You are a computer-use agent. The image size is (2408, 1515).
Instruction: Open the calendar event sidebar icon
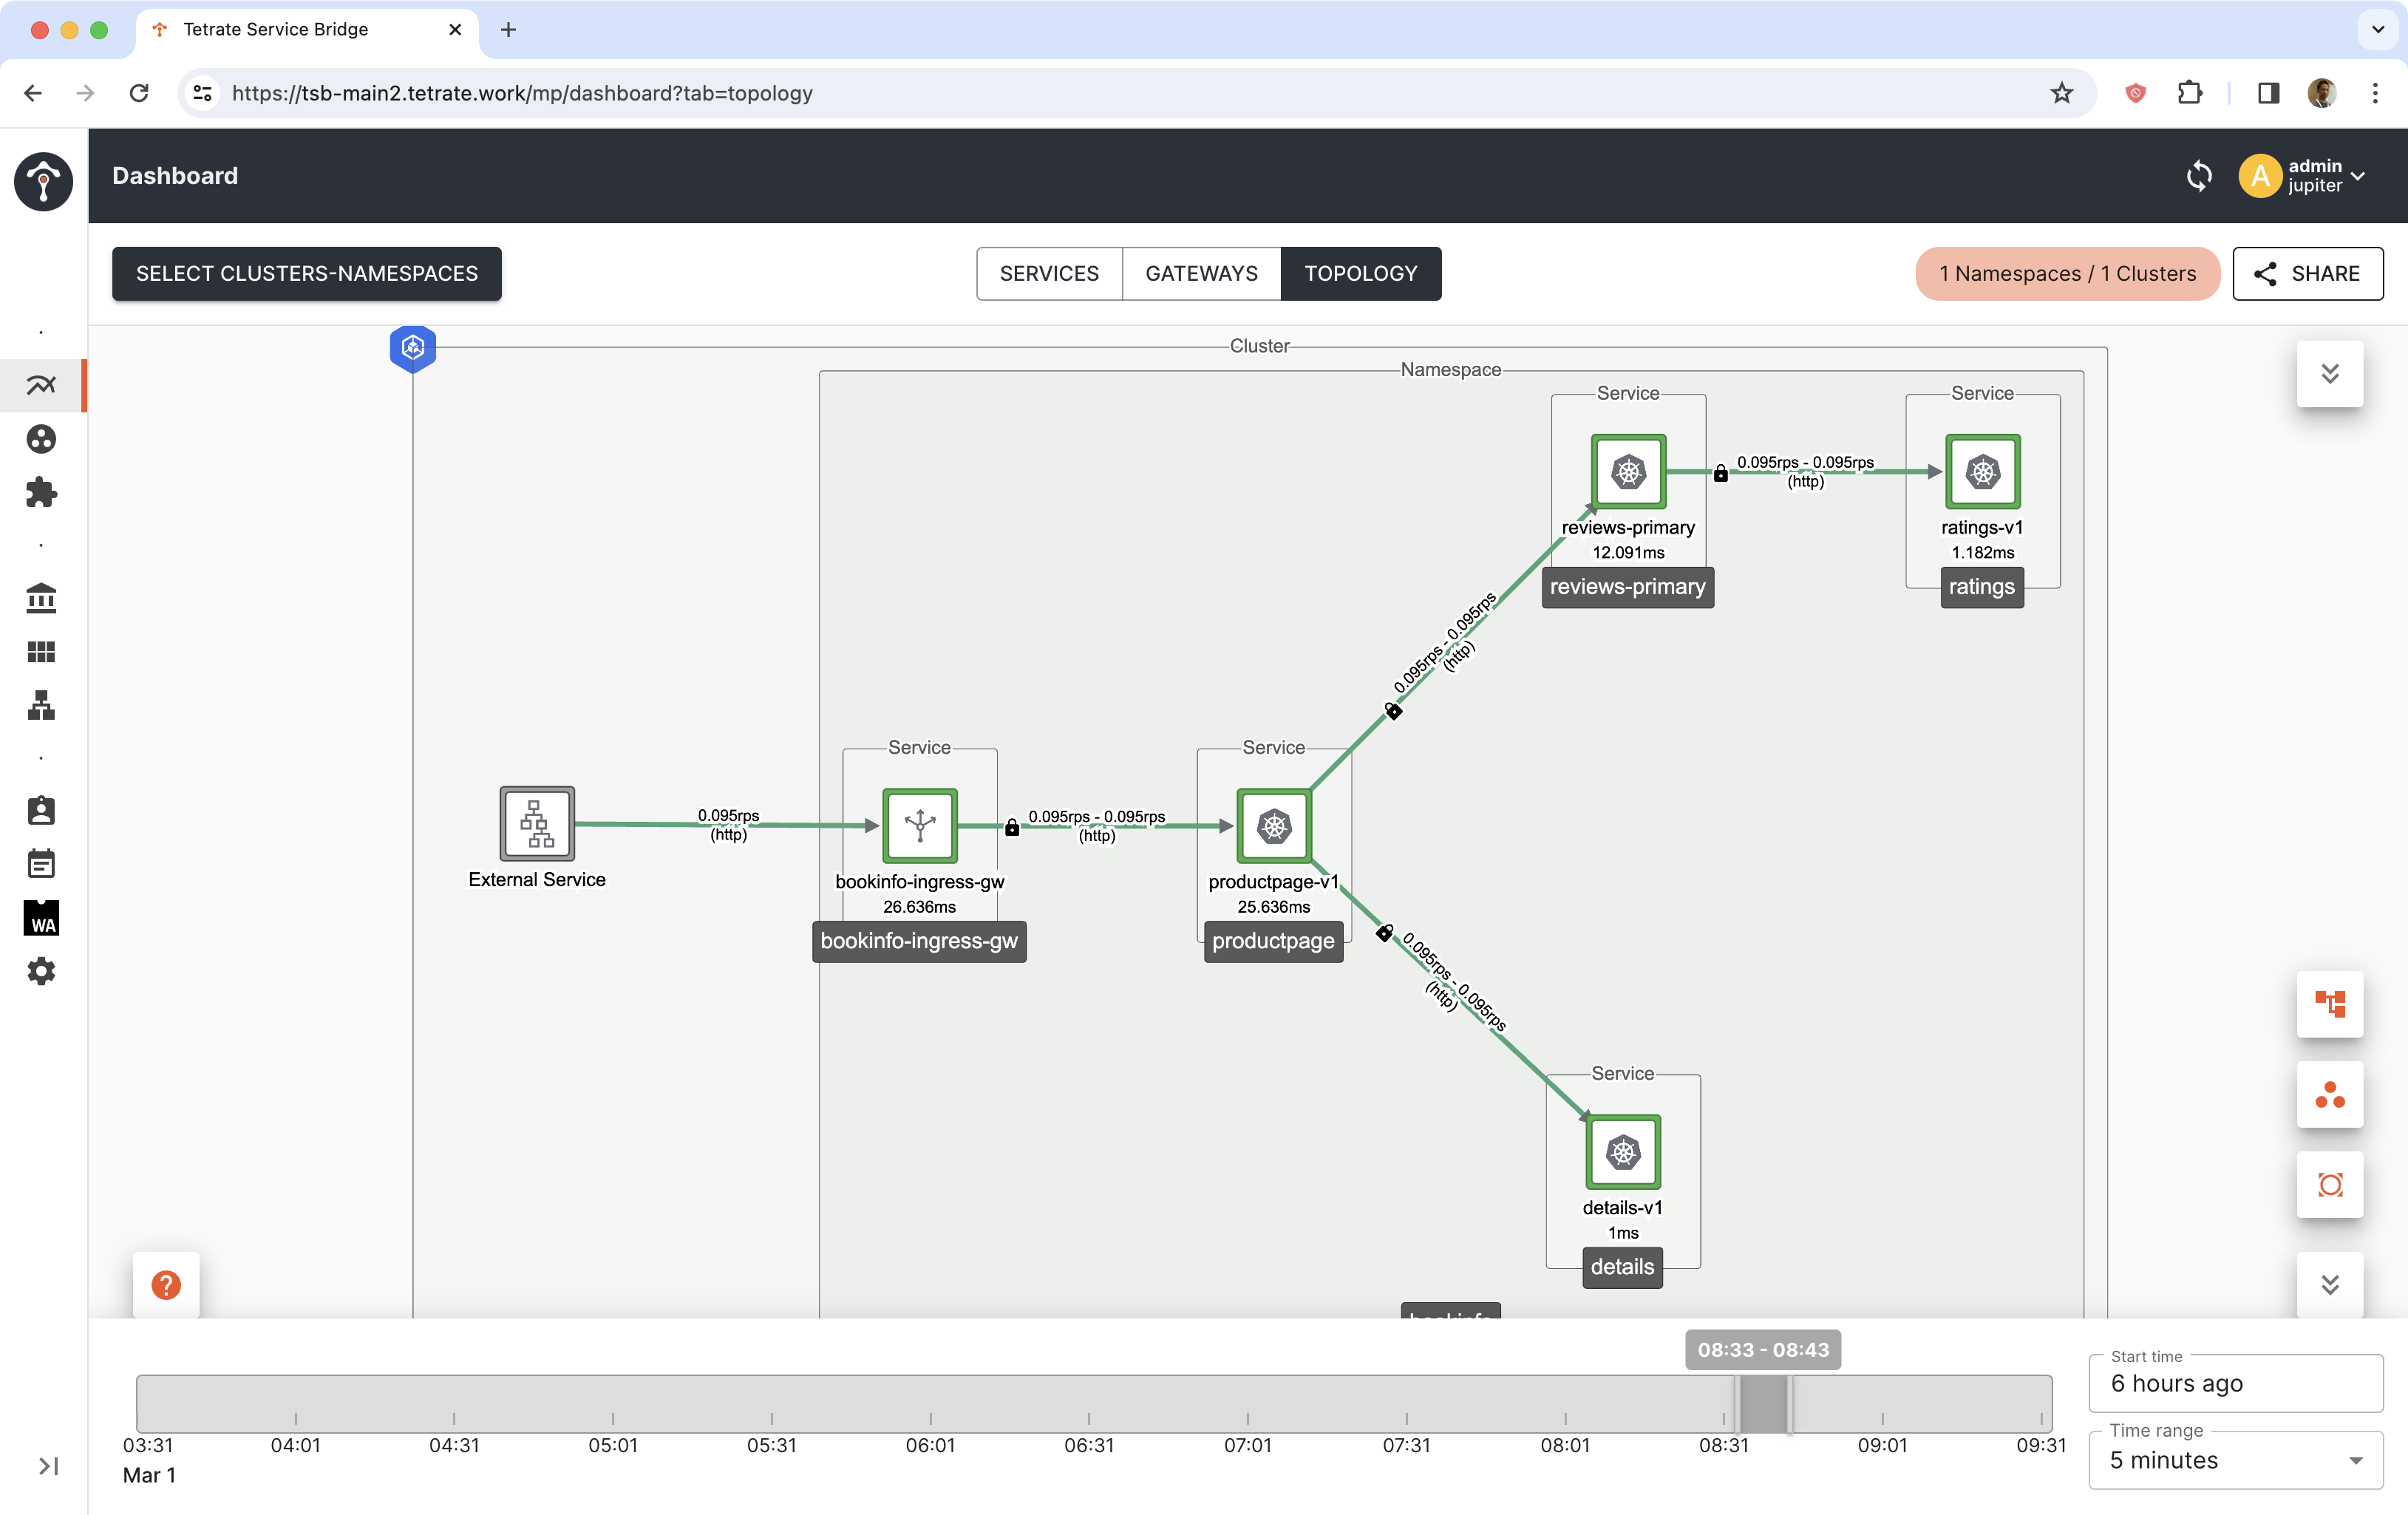pyautogui.click(x=41, y=863)
